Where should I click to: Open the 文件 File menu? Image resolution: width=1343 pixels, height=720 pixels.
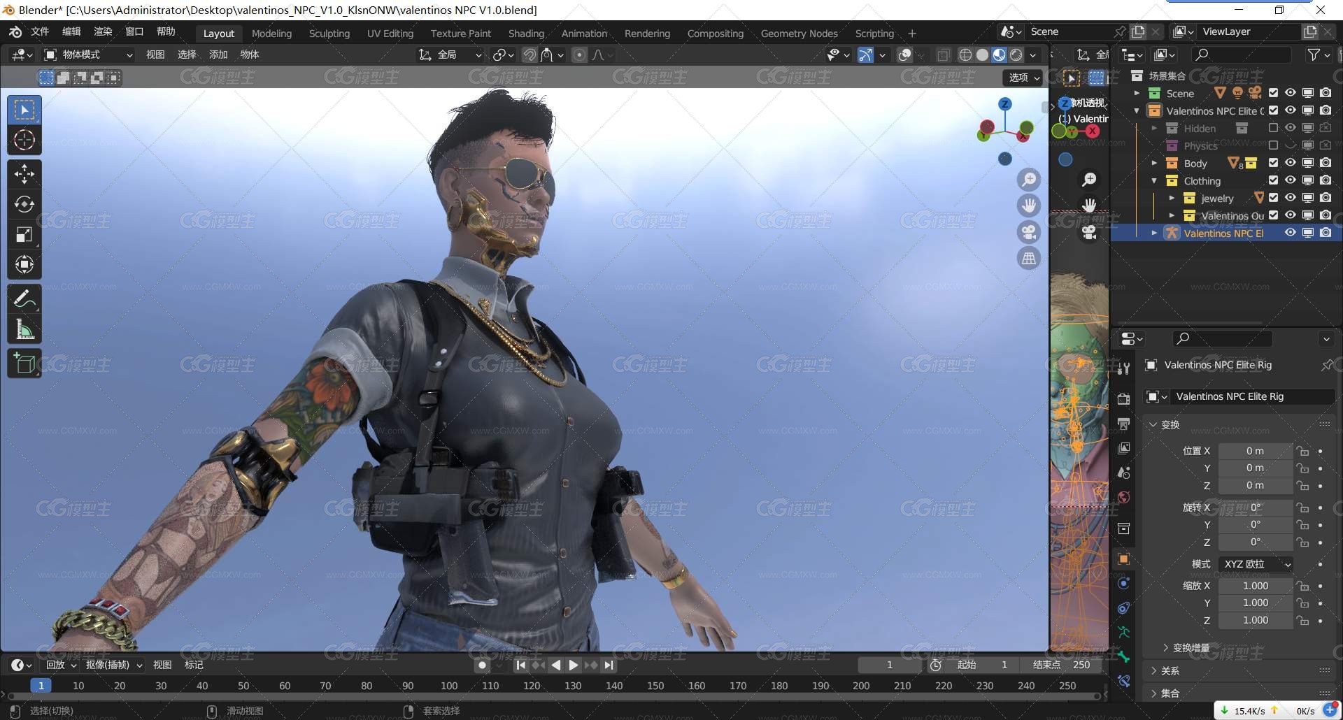coord(40,31)
